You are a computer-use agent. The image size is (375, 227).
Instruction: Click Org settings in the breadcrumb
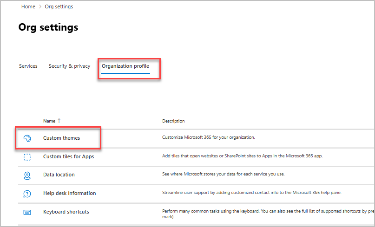coord(59,6)
